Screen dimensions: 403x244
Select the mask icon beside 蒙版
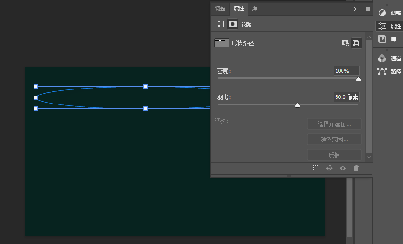[232, 24]
